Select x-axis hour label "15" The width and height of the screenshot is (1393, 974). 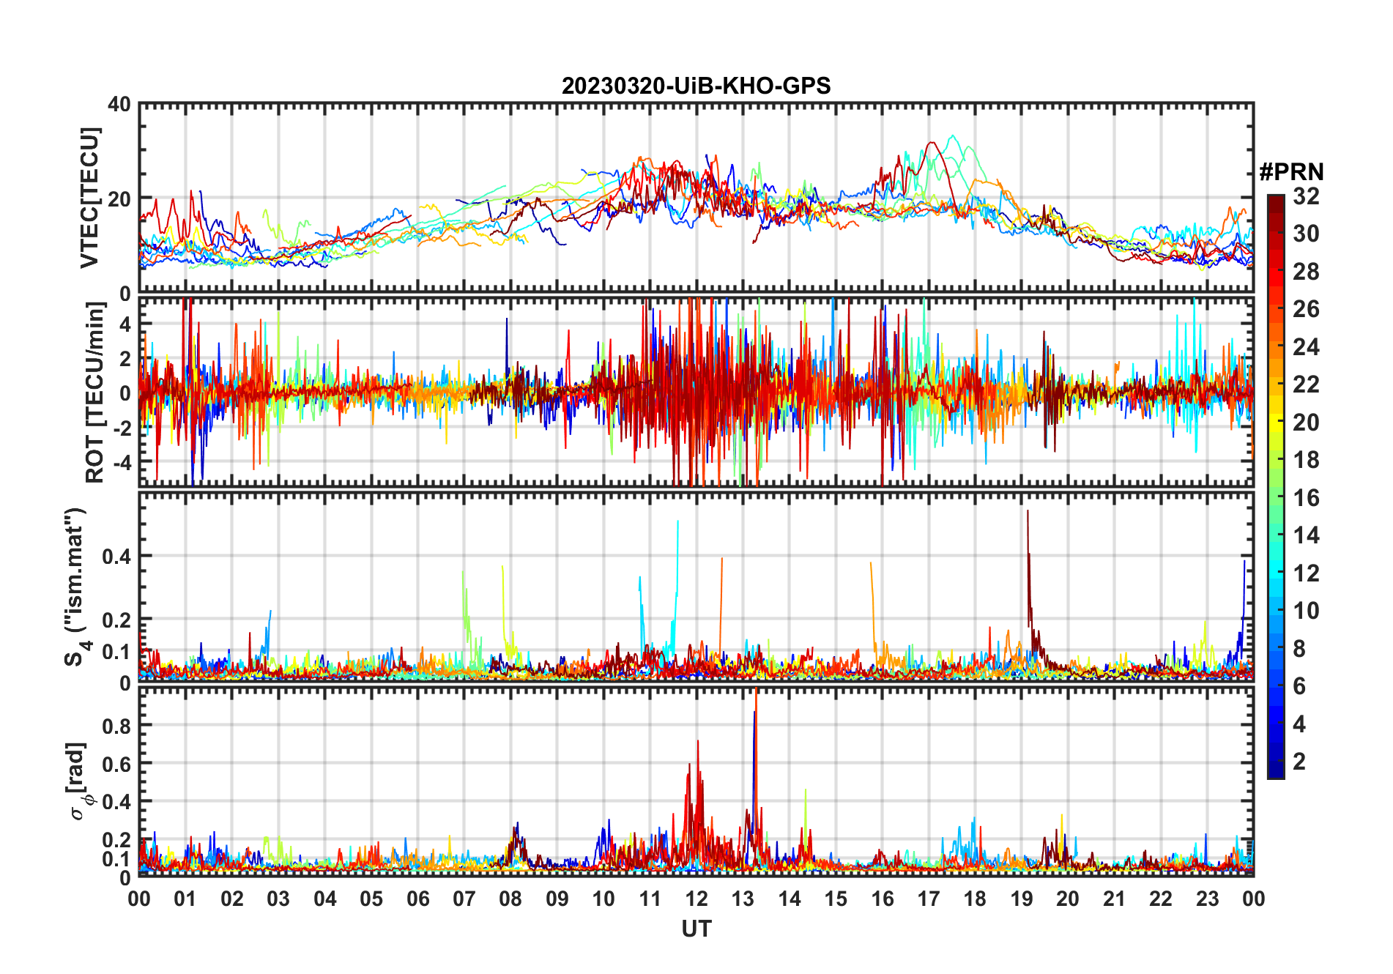[836, 899]
